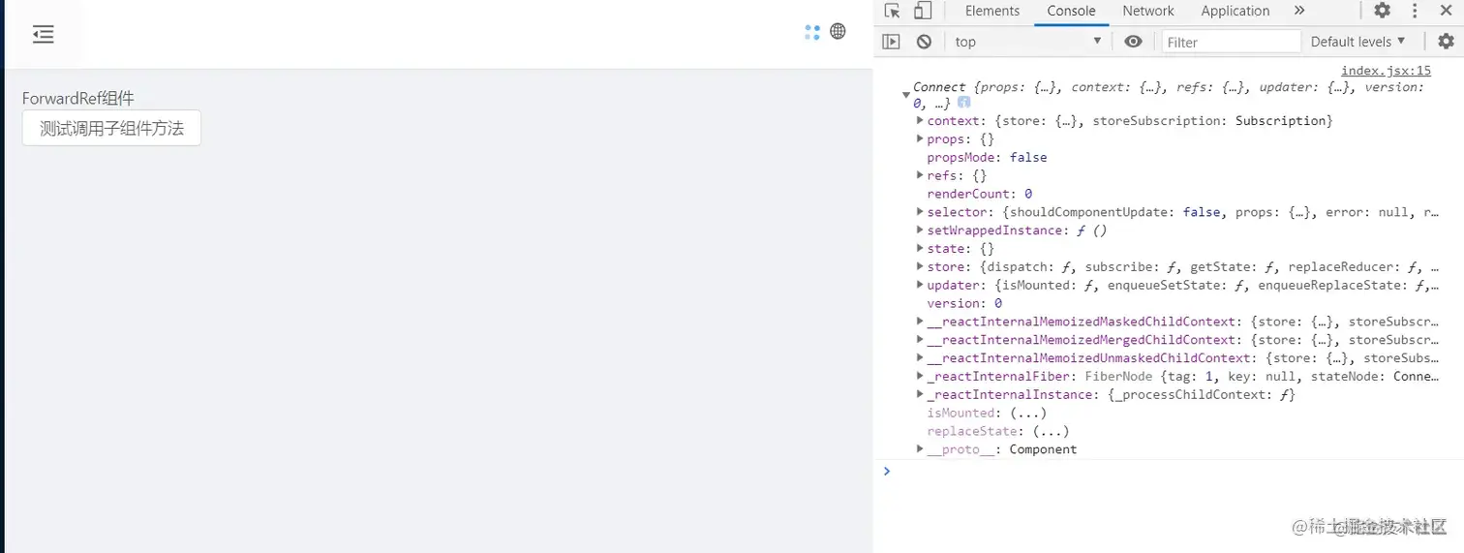This screenshot has height=553, width=1464.
Task: Open DevTools settings gear
Action: pos(1383,11)
